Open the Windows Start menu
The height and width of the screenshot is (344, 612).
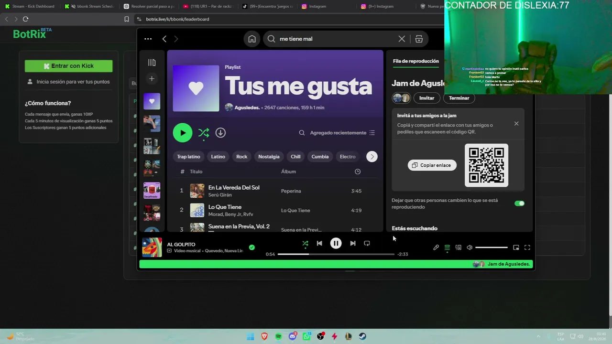coord(251,336)
